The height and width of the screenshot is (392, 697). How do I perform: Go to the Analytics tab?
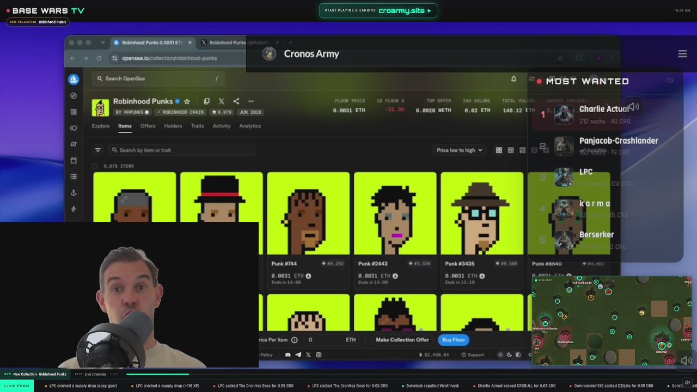250,126
